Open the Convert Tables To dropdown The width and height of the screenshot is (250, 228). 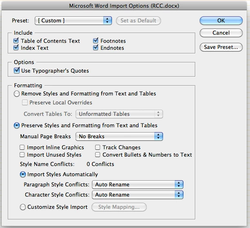[119, 114]
